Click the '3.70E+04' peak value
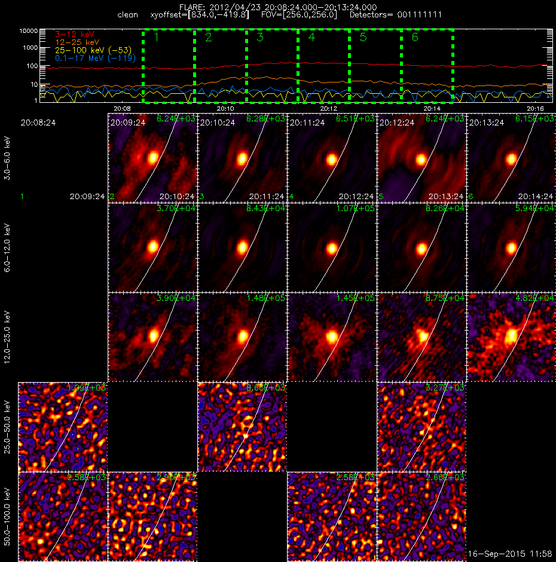 [176, 208]
